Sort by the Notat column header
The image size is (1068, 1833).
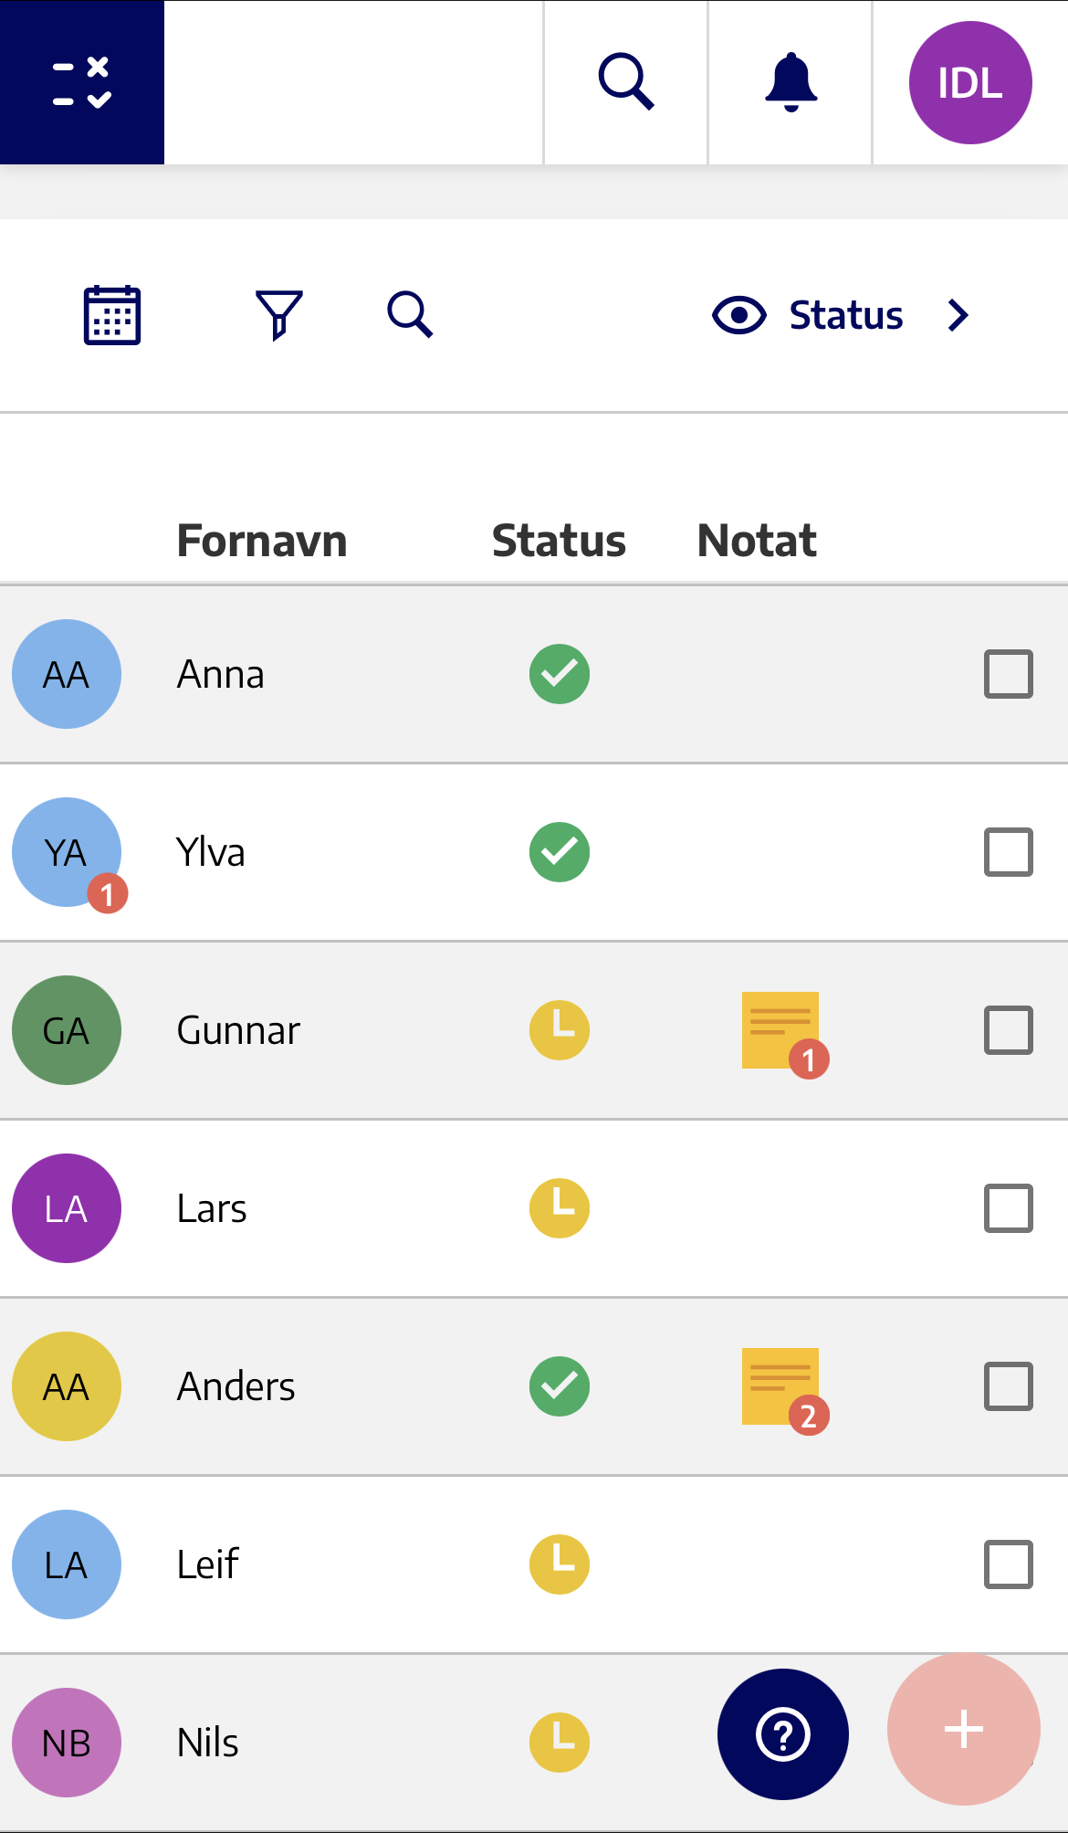pyautogui.click(x=757, y=541)
